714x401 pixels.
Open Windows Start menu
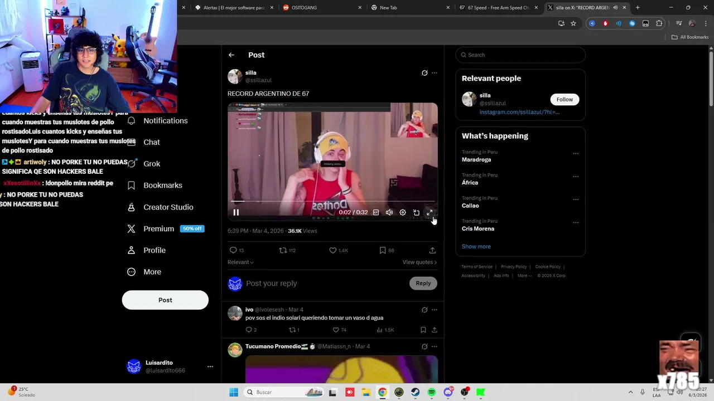tap(234, 392)
